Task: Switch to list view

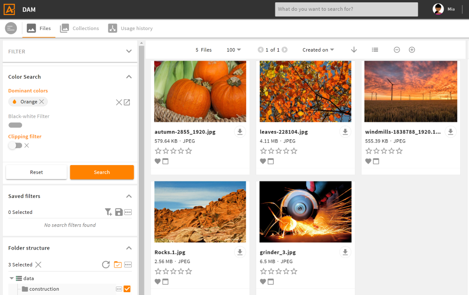Action: [375, 50]
